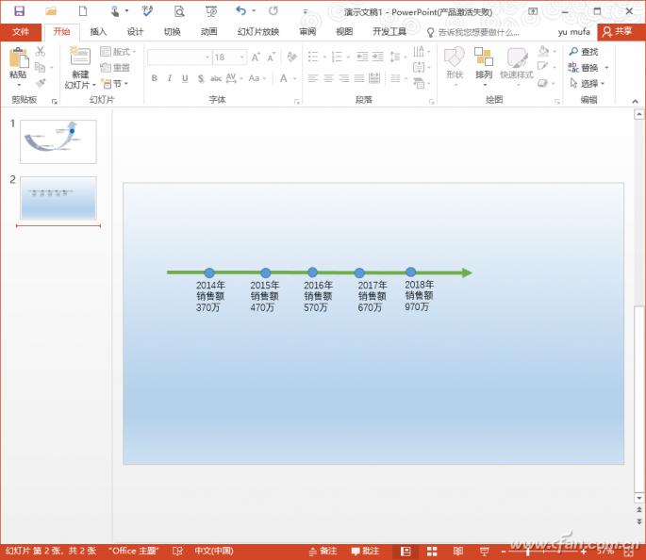646x560 pixels.
Task: Toggle Bold formatting
Action: tap(155, 78)
